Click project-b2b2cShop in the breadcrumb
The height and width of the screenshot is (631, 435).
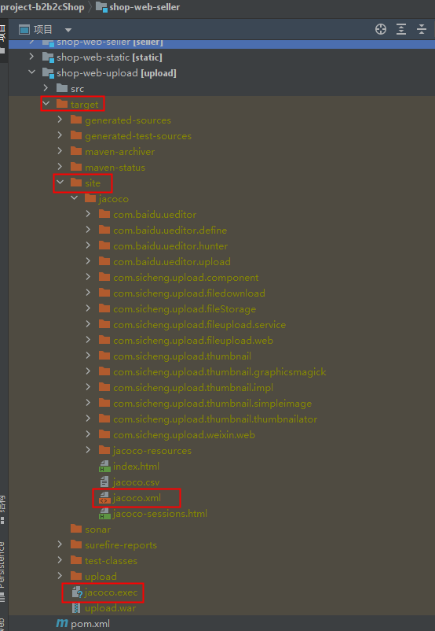42,7
